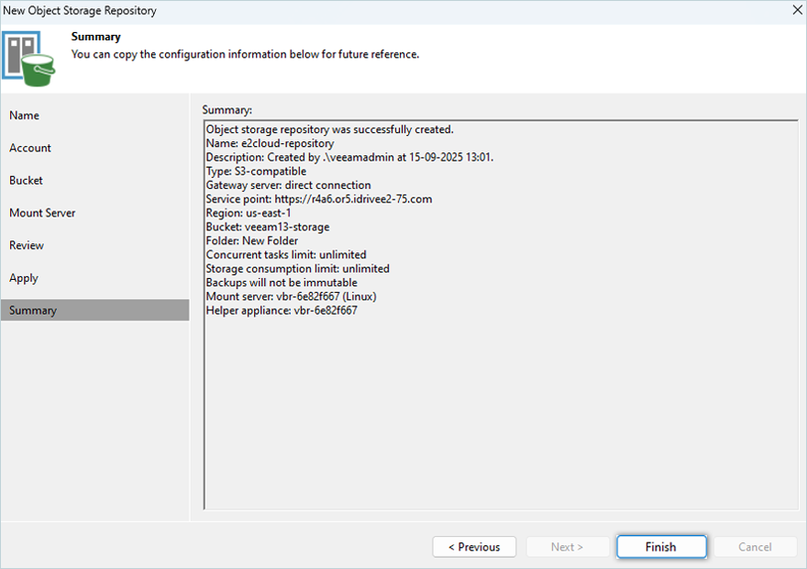Open the Account step in the wizard
The image size is (807, 569).
30,148
